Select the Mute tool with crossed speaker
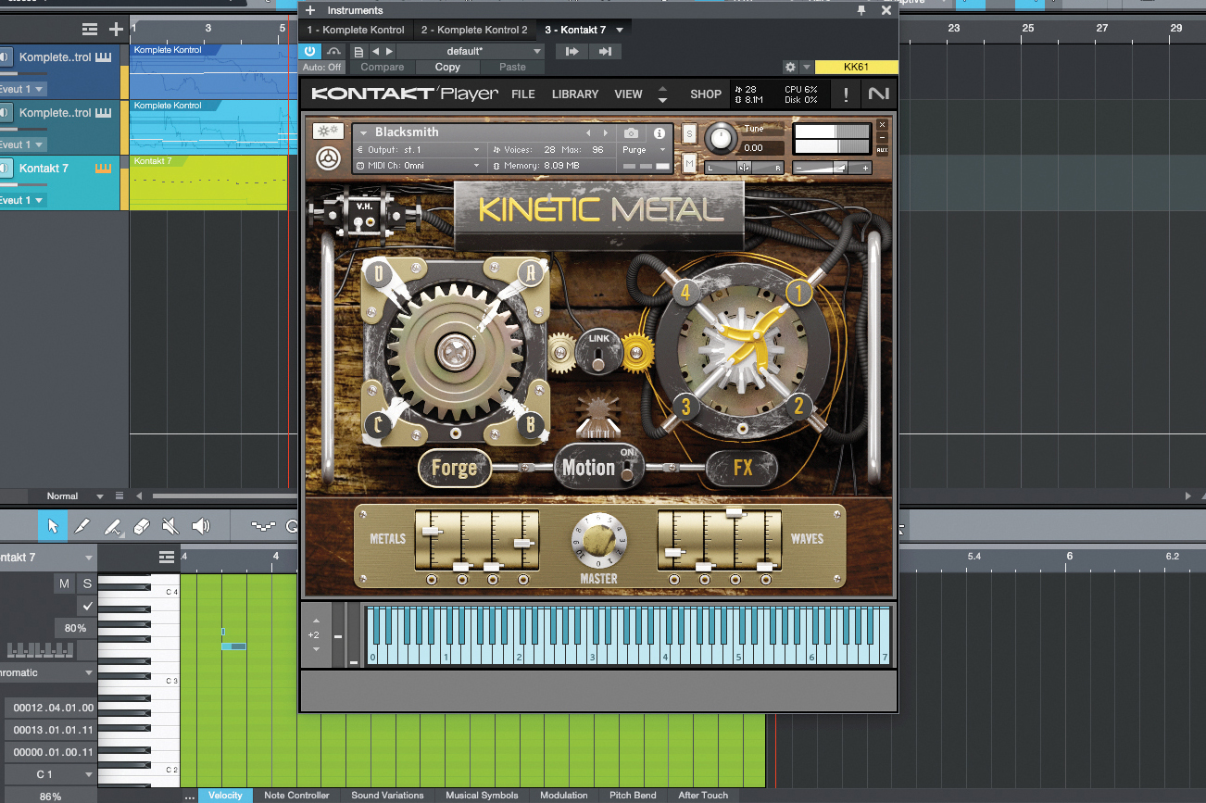 point(170,526)
